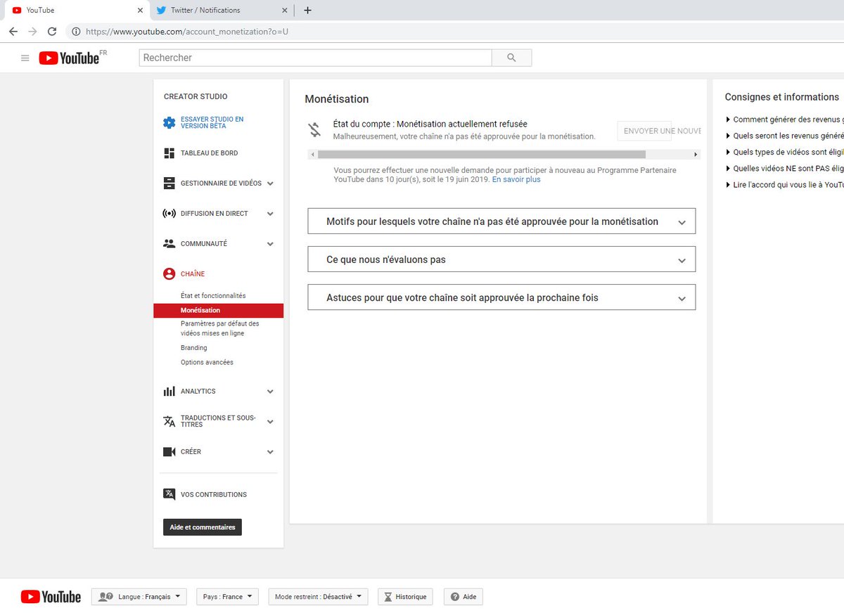The height and width of the screenshot is (613, 844).
Task: Select the Monétisation sidebar item
Action: (218, 310)
